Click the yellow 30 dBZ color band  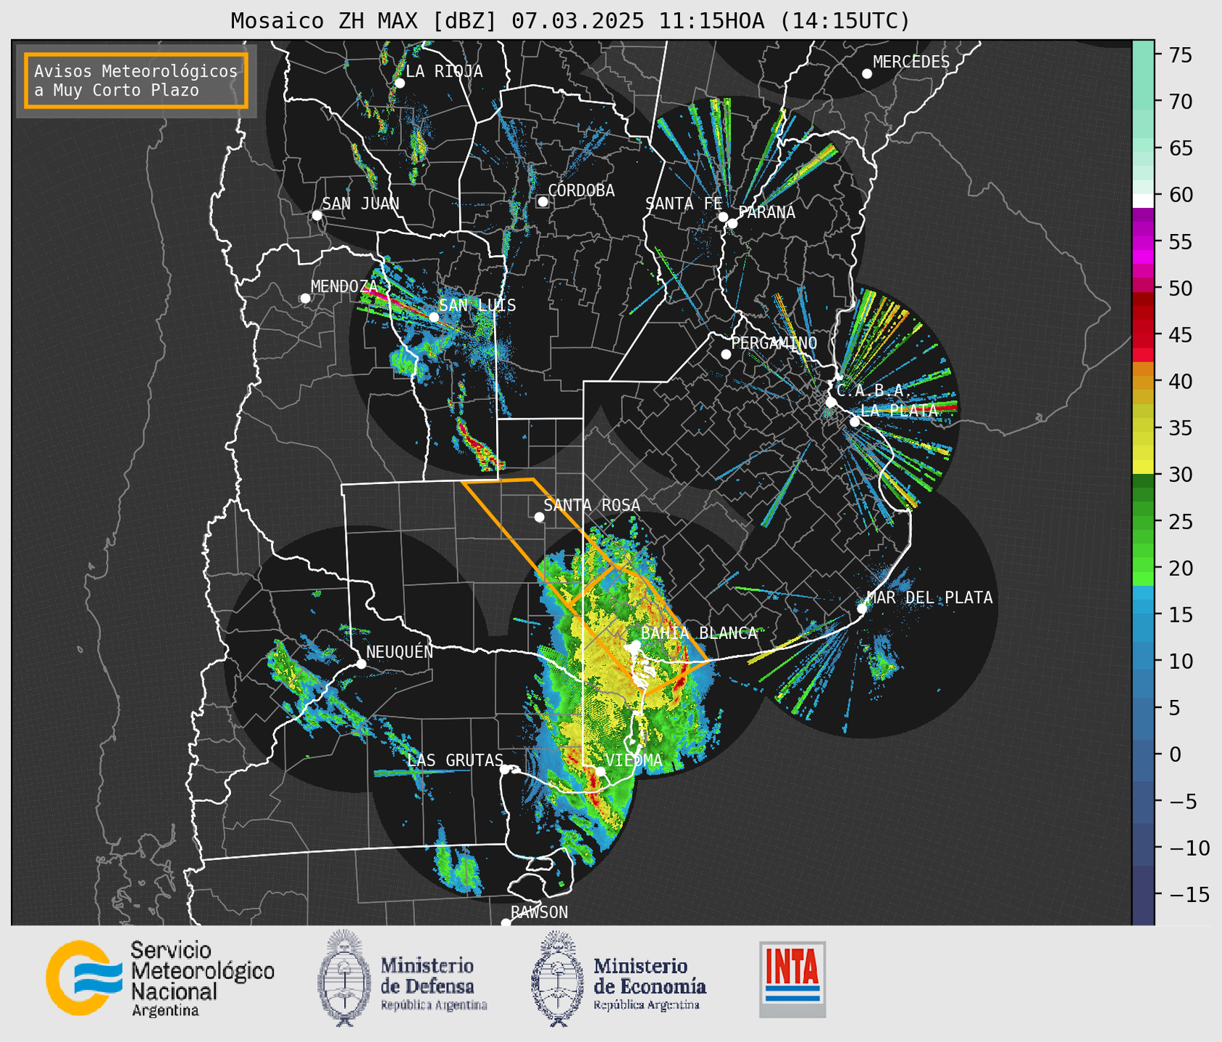click(1143, 467)
